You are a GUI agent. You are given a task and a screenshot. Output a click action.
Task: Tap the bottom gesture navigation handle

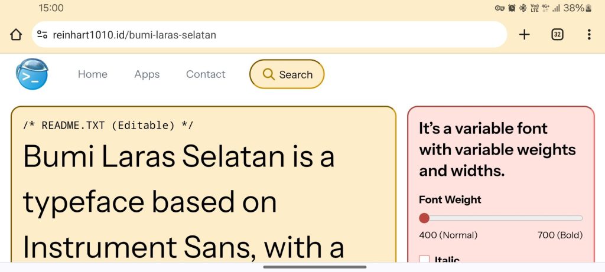pos(314,267)
